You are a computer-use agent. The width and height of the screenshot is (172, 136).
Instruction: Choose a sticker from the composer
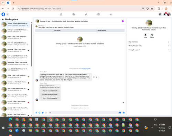(43, 113)
